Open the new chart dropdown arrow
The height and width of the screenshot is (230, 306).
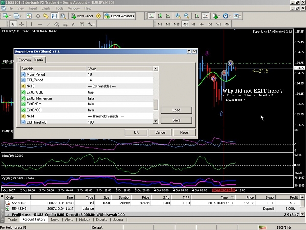[10, 16]
